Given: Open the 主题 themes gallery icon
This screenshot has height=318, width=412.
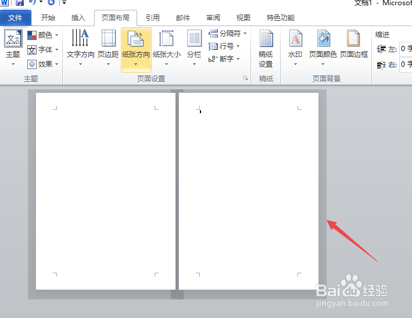Looking at the screenshot, I should (x=13, y=39).
